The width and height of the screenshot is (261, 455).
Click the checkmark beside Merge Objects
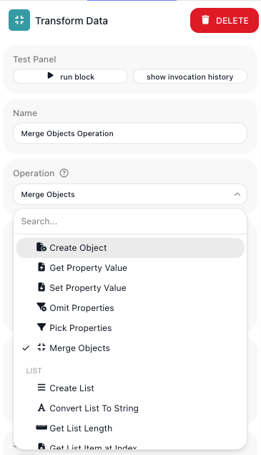pyautogui.click(x=26, y=348)
